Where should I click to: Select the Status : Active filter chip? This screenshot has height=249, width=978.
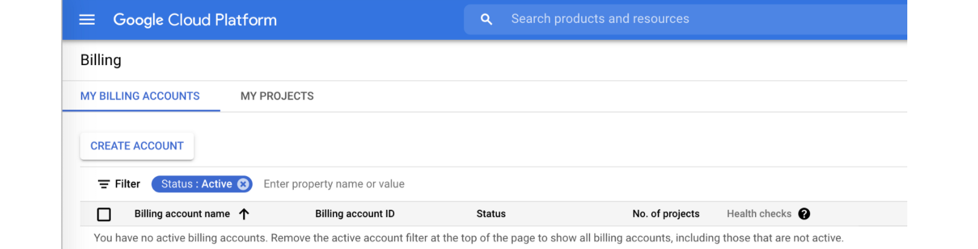196,184
